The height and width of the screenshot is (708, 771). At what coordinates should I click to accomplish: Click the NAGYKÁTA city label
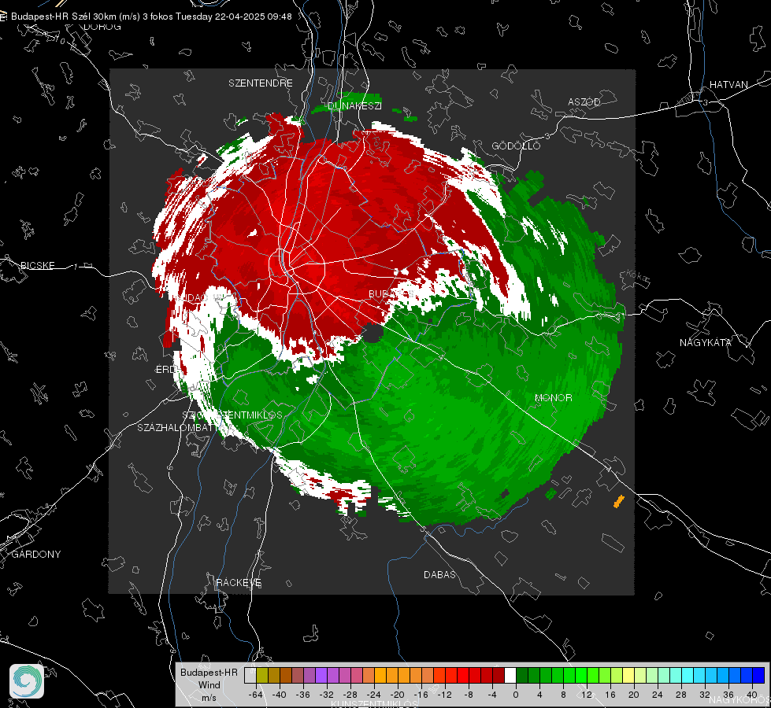tap(706, 342)
